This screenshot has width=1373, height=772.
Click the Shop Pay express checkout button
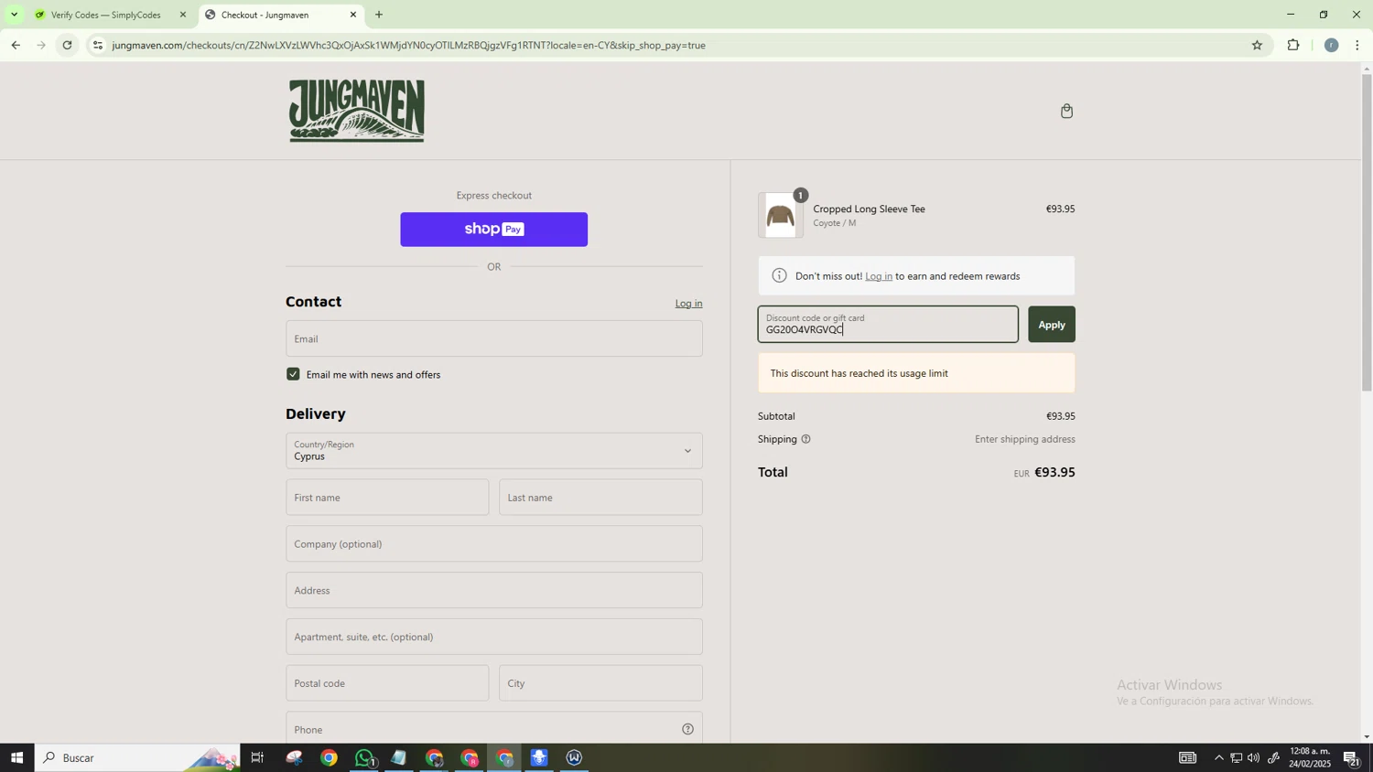pos(494,230)
